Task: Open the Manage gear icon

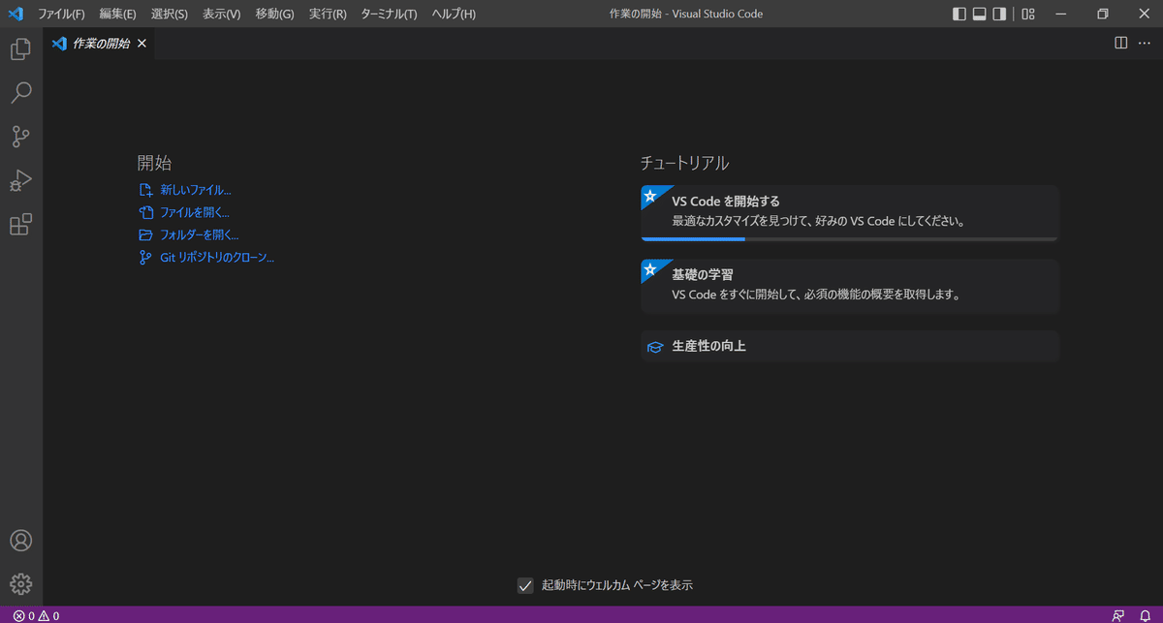Action: click(x=20, y=584)
